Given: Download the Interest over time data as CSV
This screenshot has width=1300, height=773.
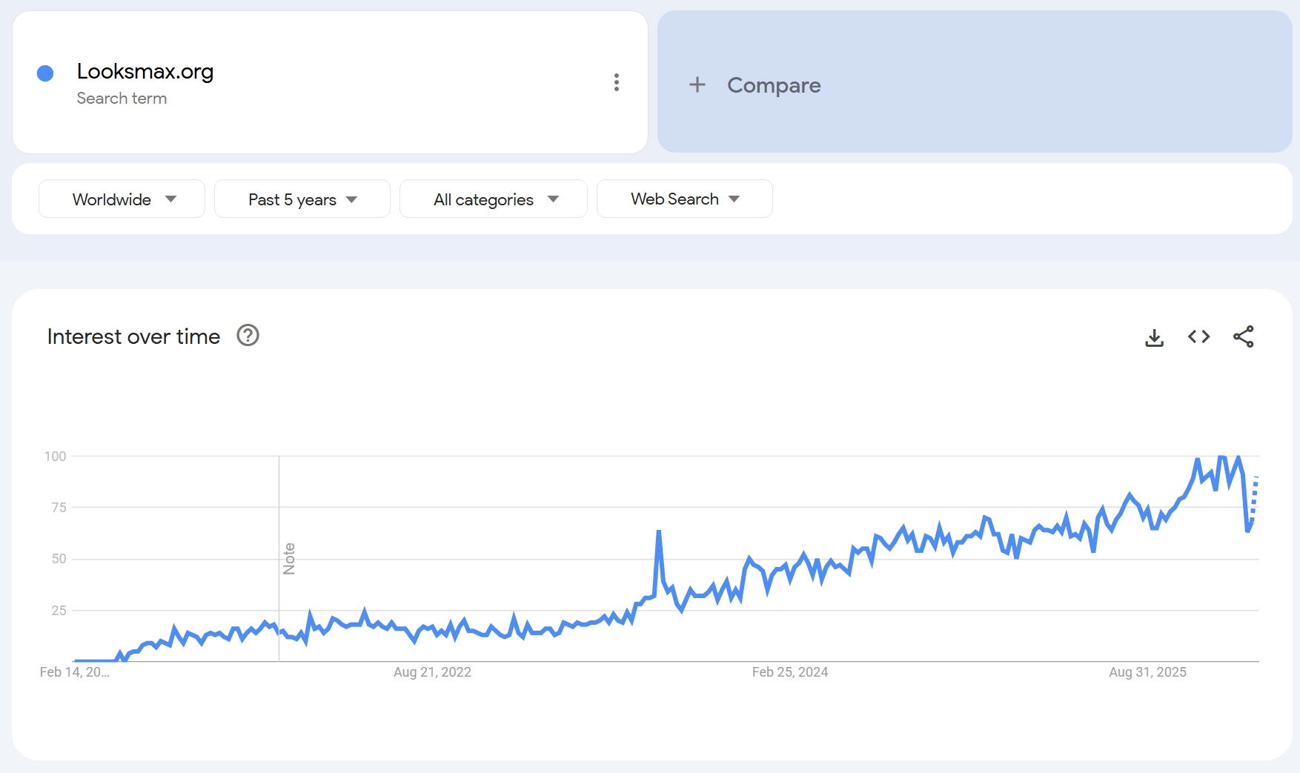Looking at the screenshot, I should point(1154,336).
